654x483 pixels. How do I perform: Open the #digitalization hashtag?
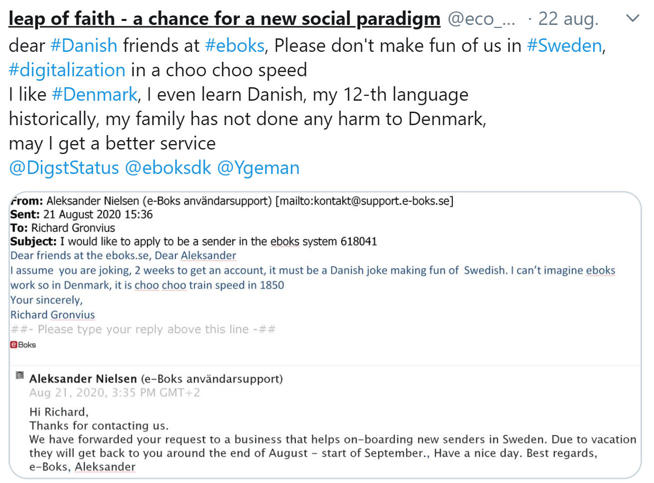(x=67, y=70)
